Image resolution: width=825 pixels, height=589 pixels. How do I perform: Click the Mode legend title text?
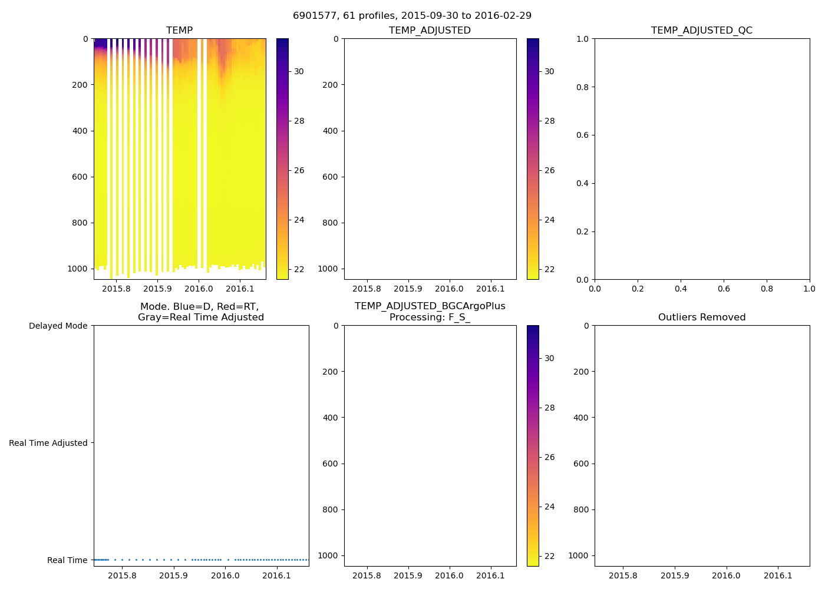coord(200,312)
